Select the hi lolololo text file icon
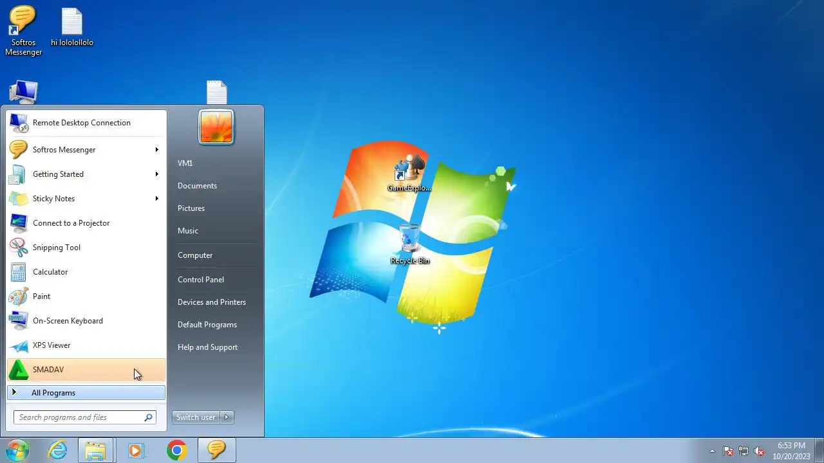Image resolution: width=824 pixels, height=463 pixels. tap(72, 28)
